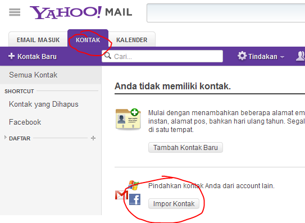This screenshot has height=223, width=305.
Task: Open the hamburger menu beside Yahoo logo
Action: (15, 12)
